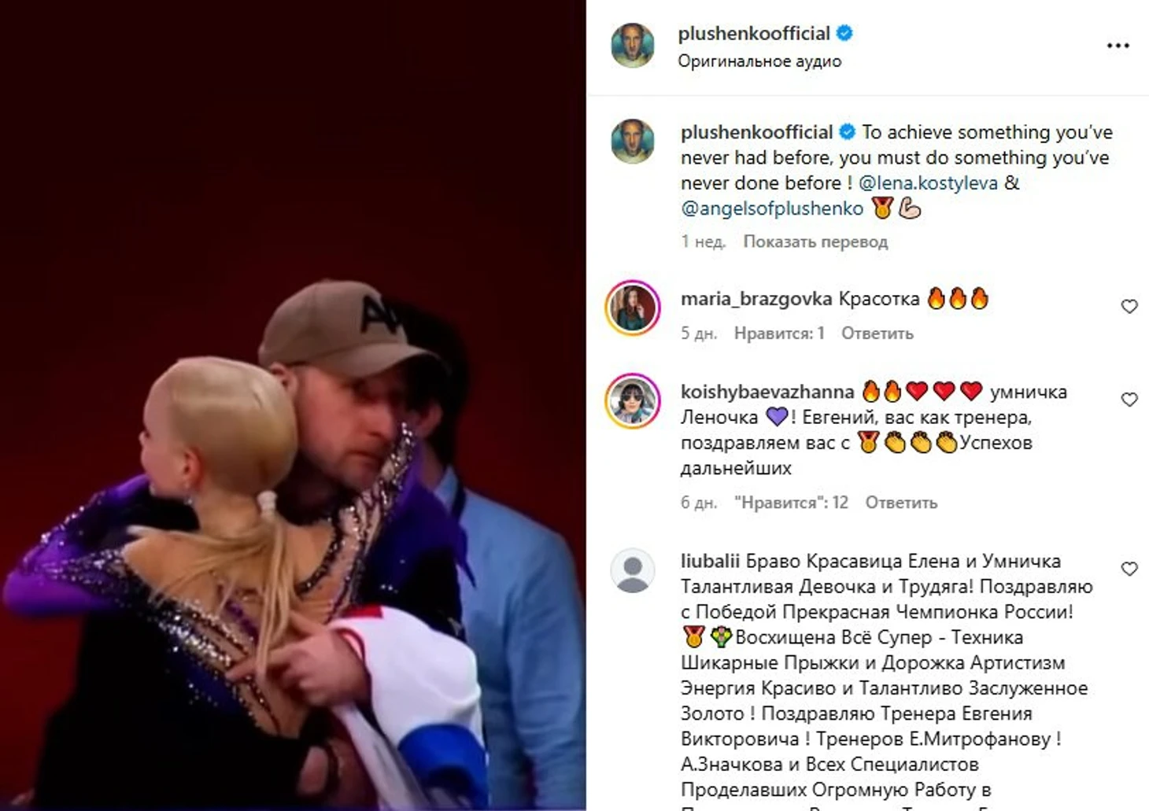Show translation with Показать перевод

(x=815, y=241)
